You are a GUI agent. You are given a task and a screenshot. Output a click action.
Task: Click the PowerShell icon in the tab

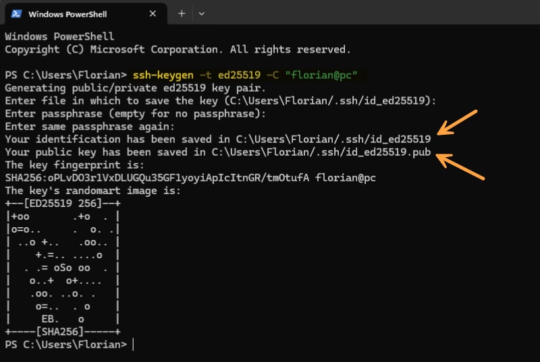[16, 13]
